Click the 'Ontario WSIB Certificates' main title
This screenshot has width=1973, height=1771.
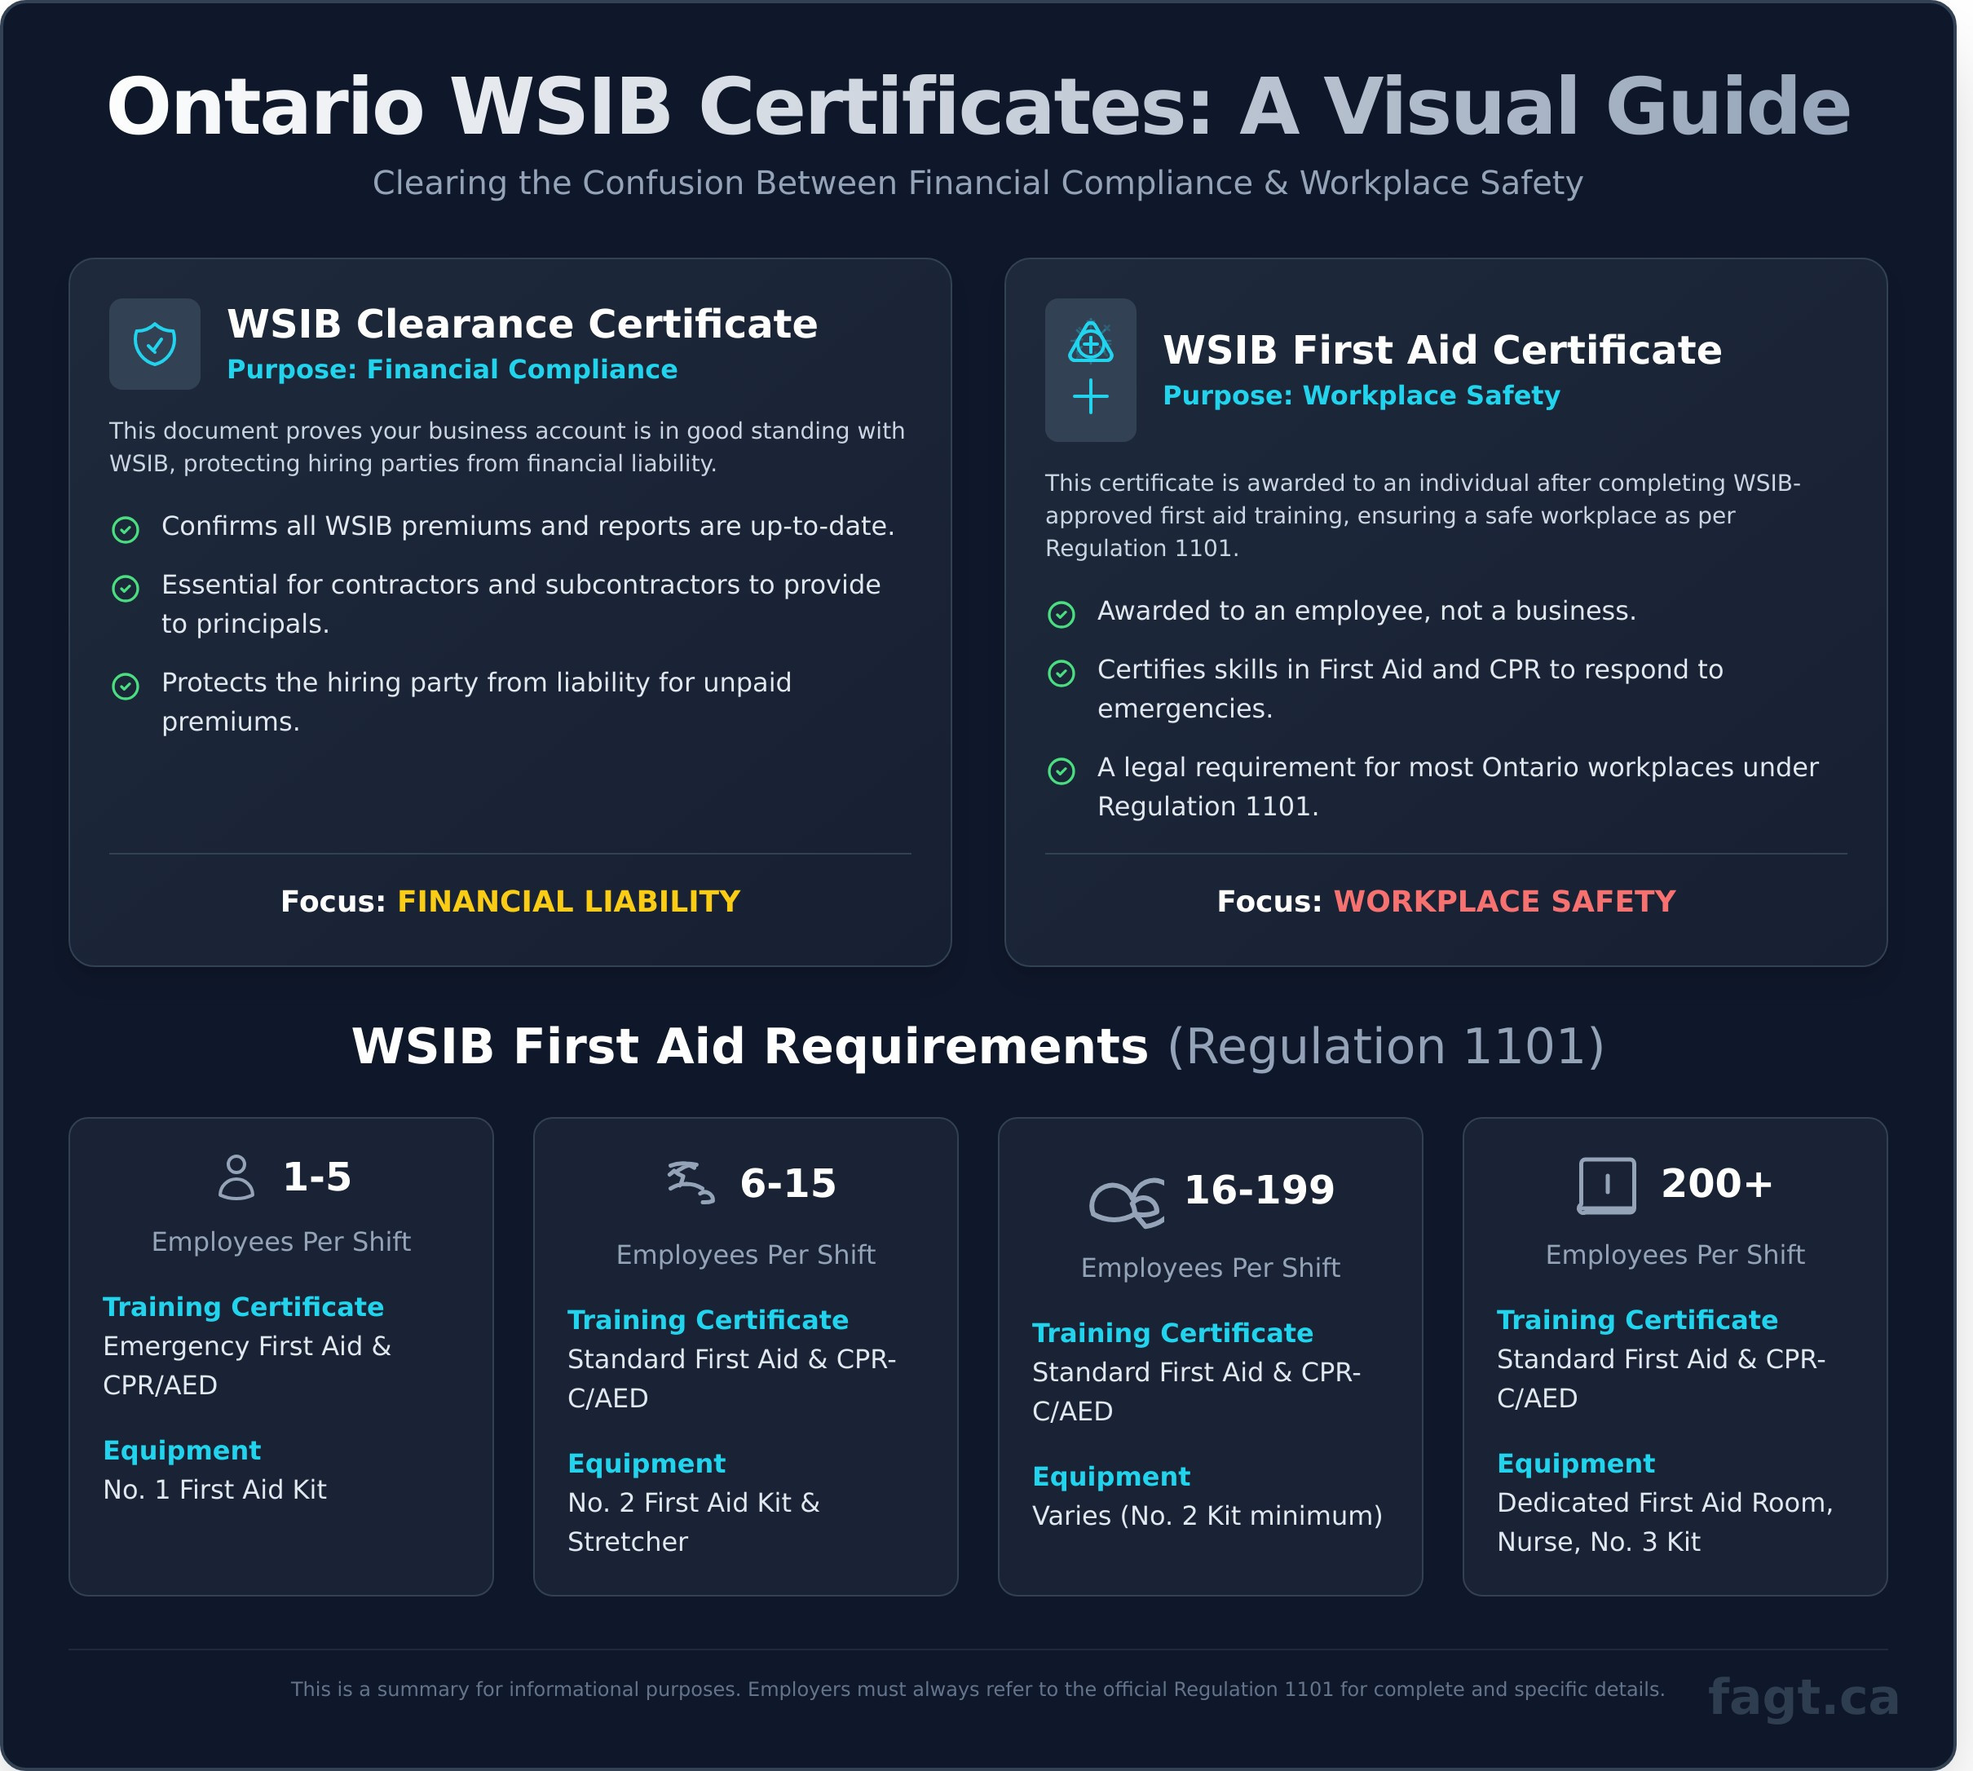tap(986, 107)
